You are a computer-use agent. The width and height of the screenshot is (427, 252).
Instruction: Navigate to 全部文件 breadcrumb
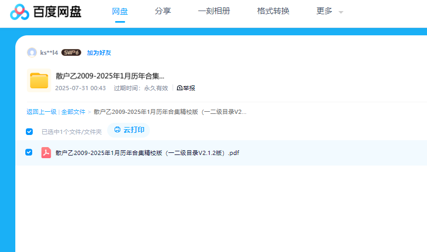point(73,112)
